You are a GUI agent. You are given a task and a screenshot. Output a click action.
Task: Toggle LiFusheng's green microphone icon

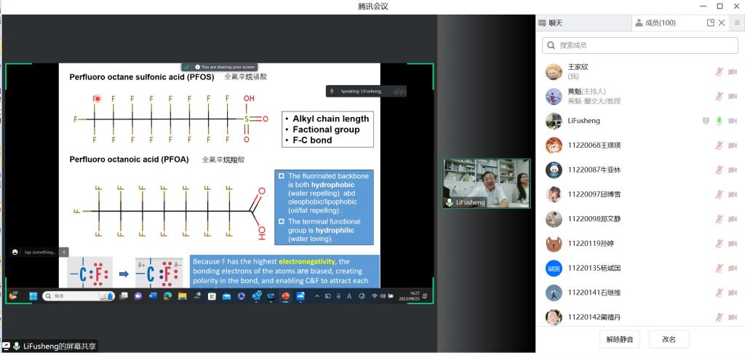click(719, 121)
